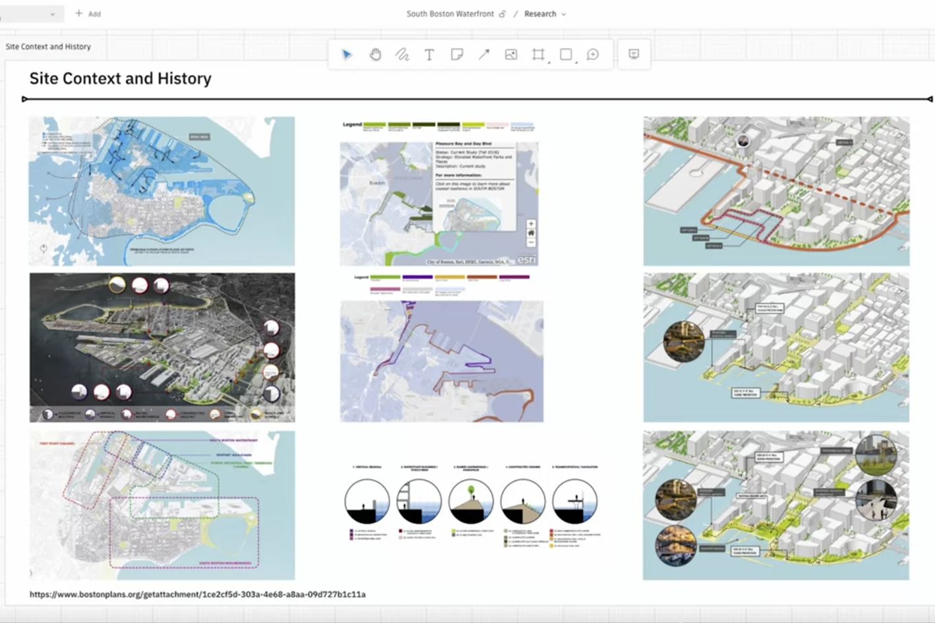Open the comment tool
Screen dimensions: 935x623
point(591,54)
